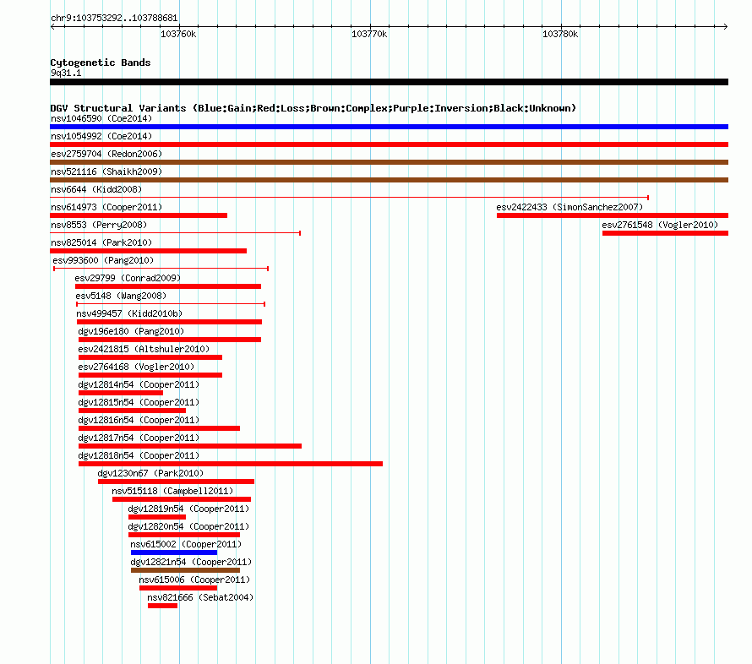Open the dgv12820n54 Cooper2011 red bar

(184, 535)
